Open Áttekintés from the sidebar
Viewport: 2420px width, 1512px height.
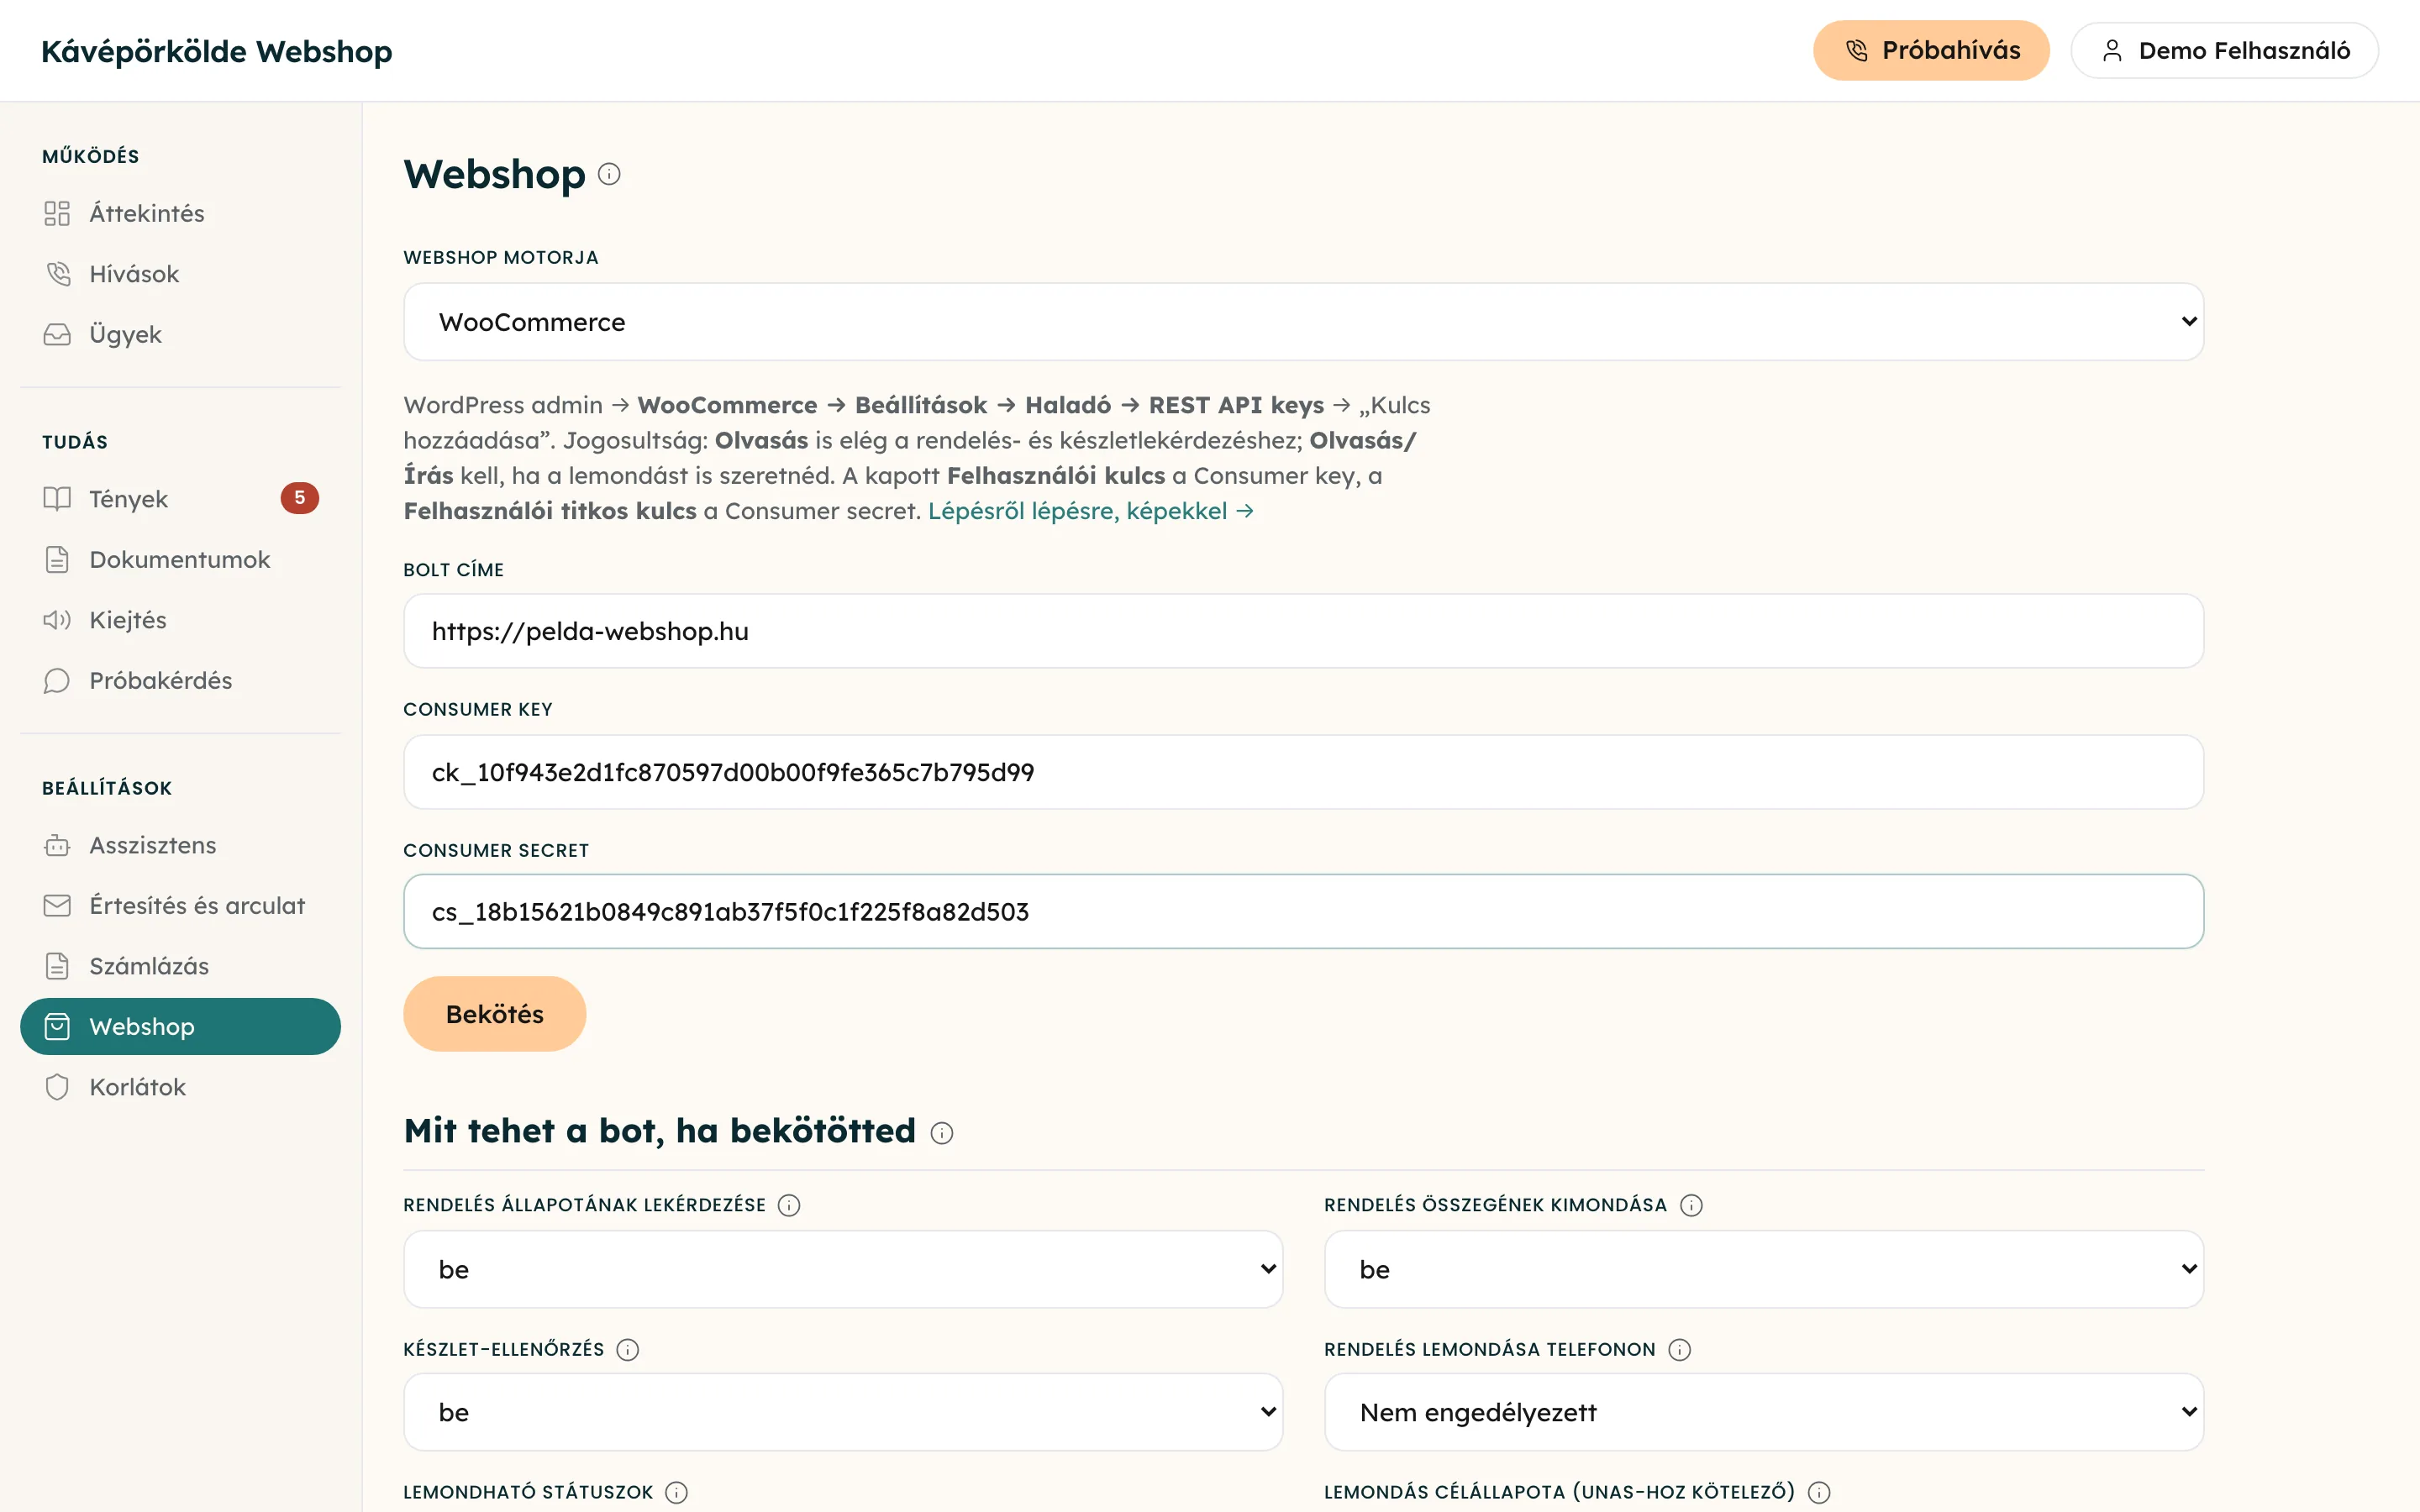coord(180,213)
